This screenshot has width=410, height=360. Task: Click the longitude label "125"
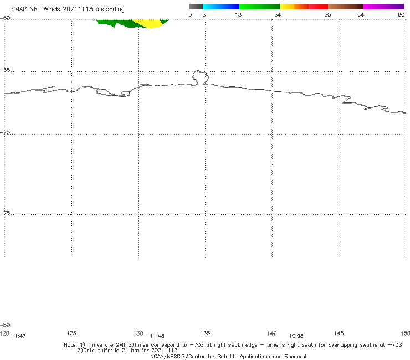point(71,333)
